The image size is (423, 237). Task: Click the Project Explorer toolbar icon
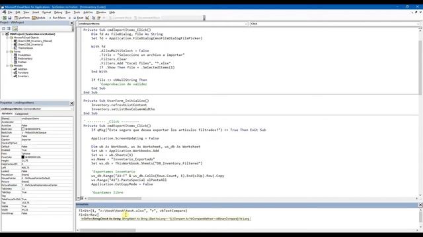94,18
